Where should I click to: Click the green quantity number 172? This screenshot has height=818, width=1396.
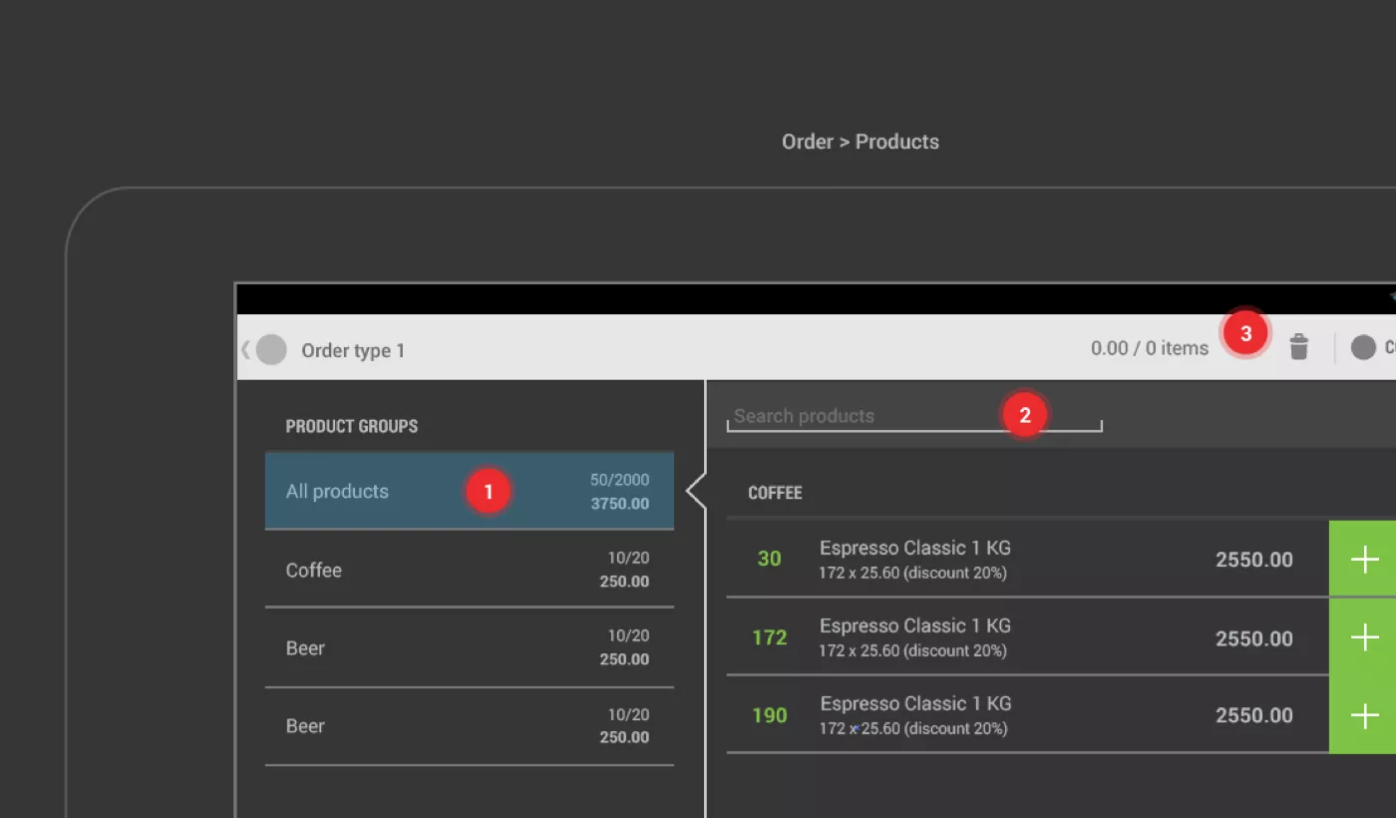click(x=769, y=637)
